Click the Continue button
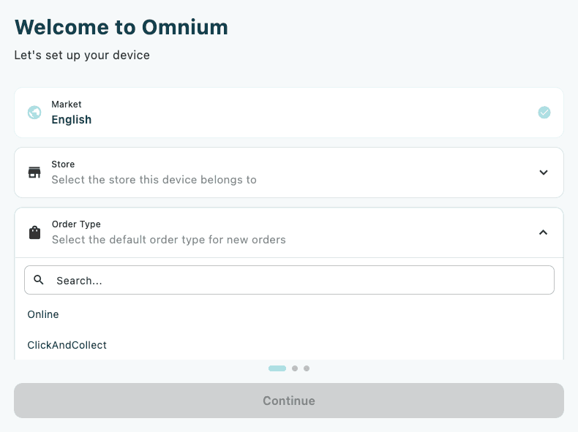 tap(289, 401)
